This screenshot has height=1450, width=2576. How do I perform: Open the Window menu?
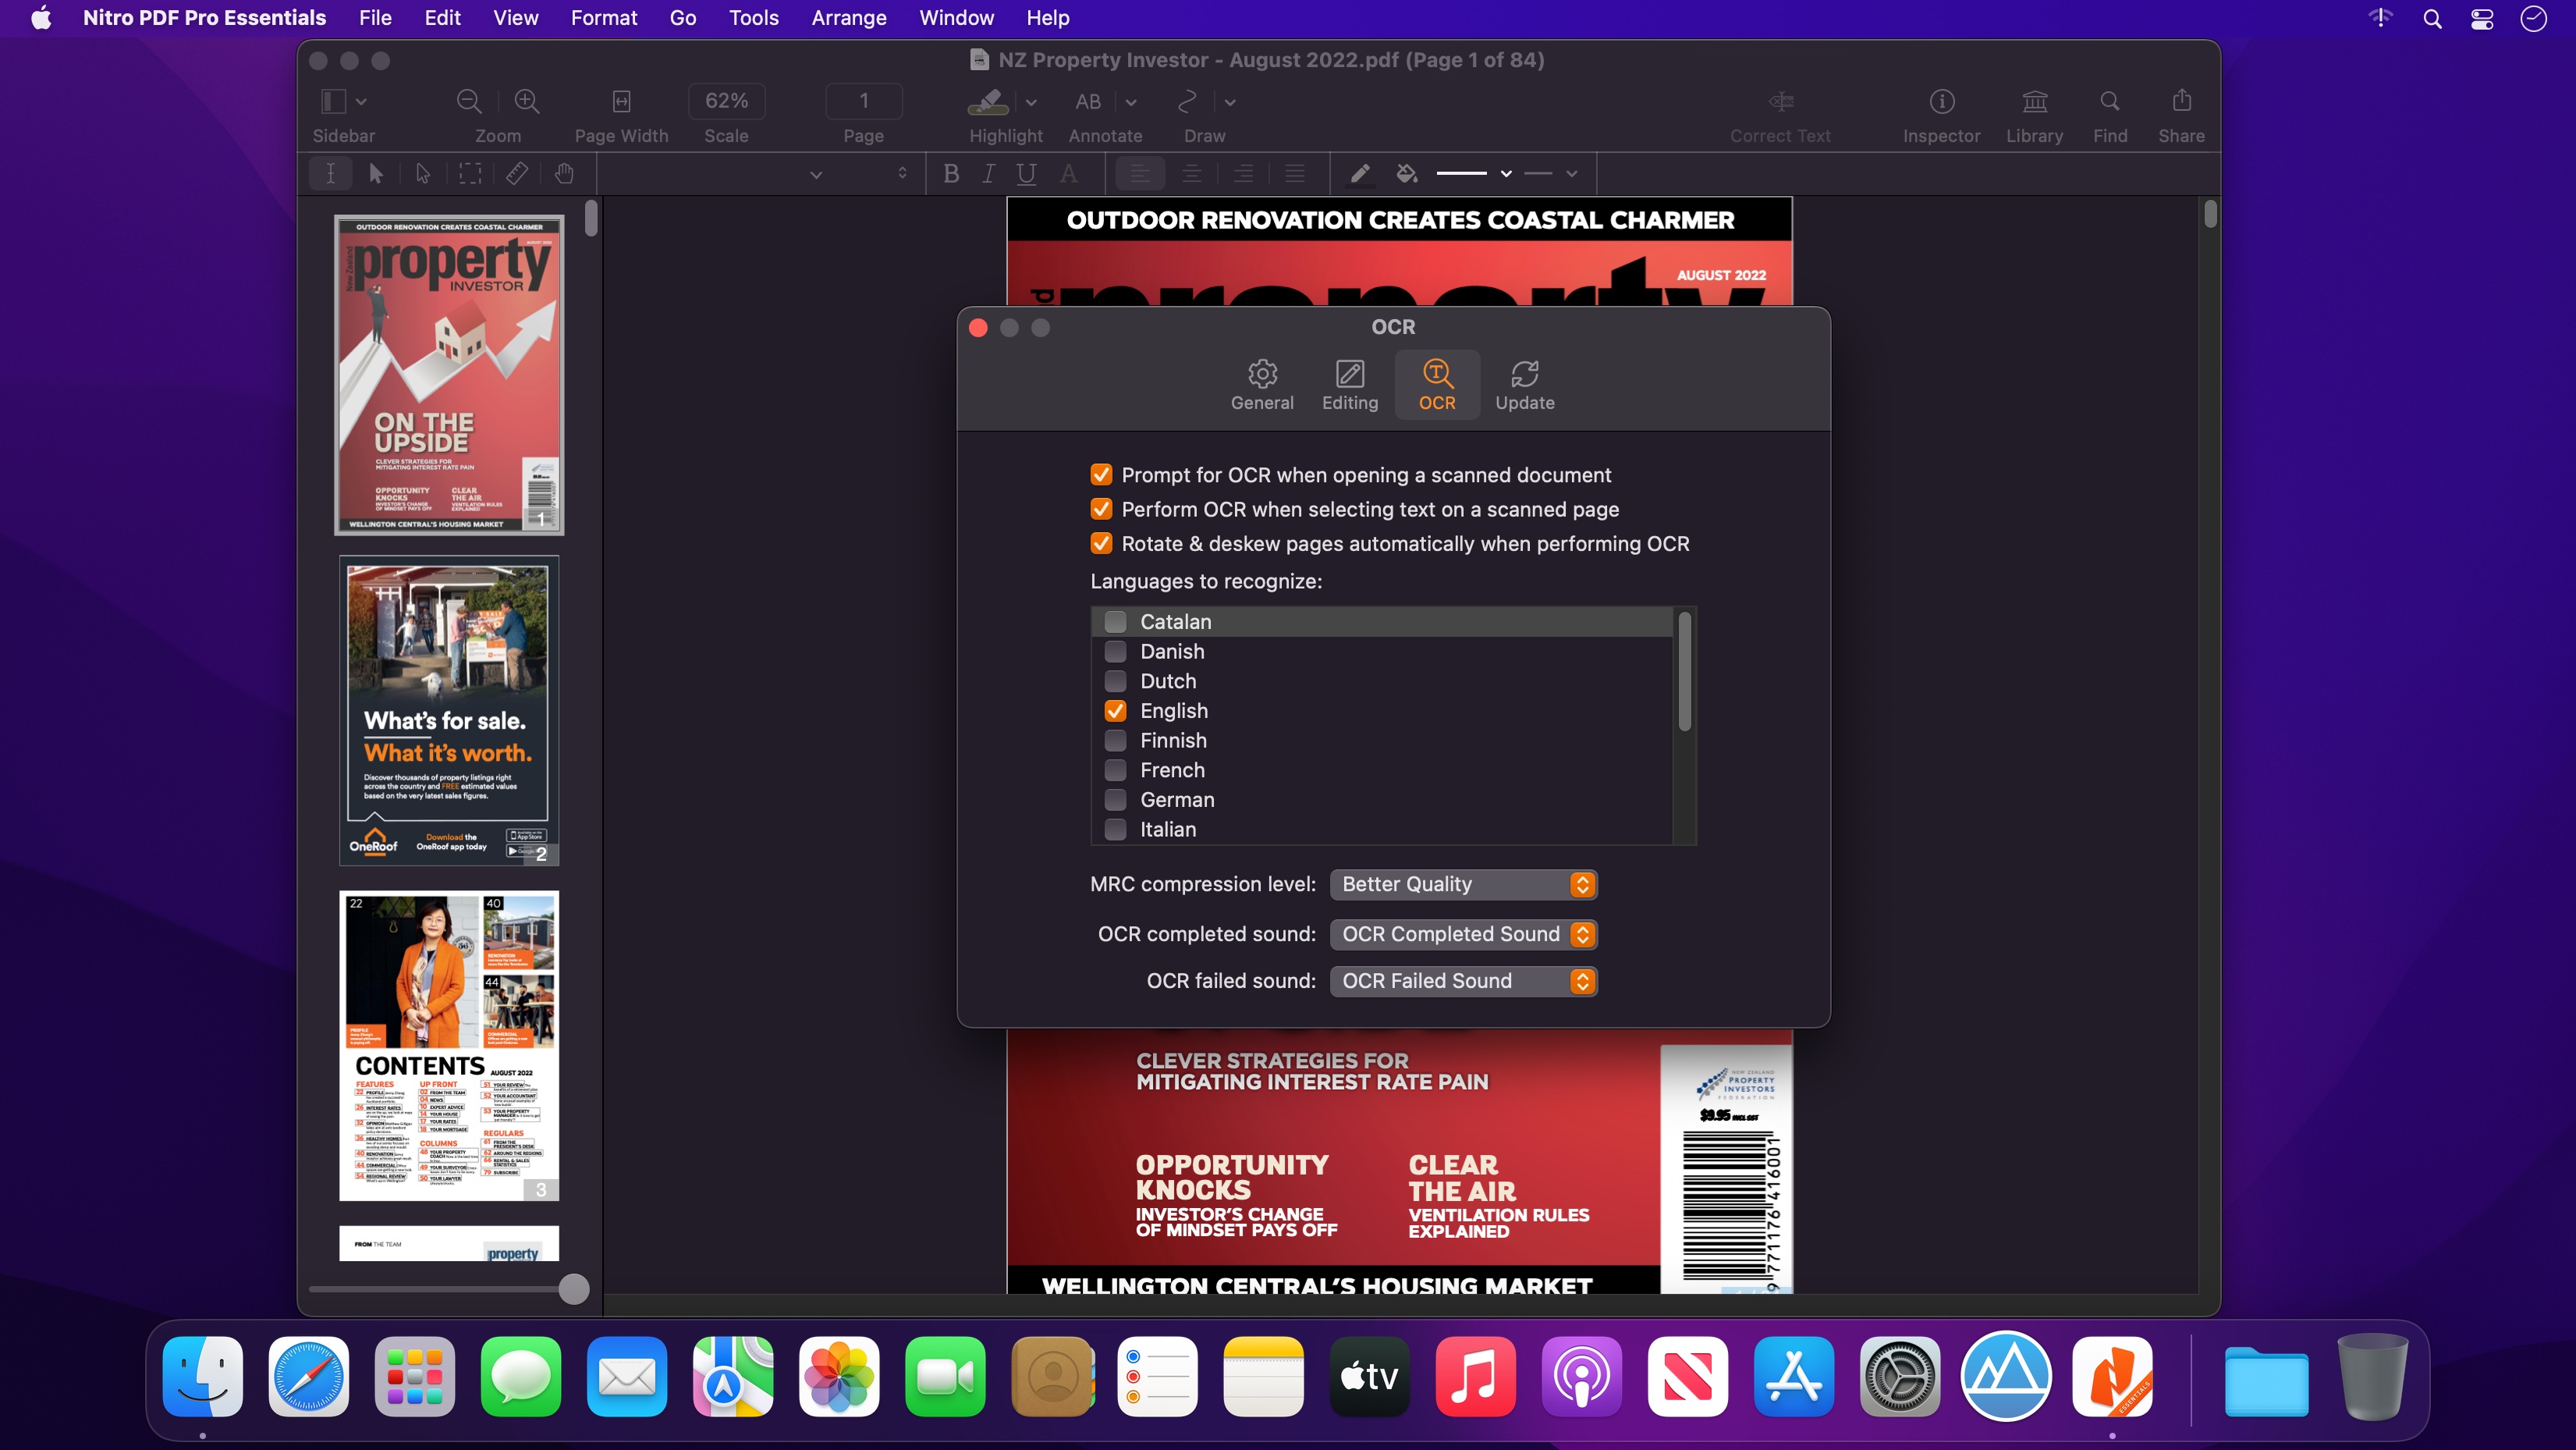956,18
